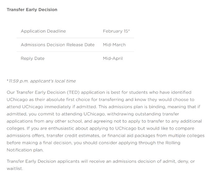The image size is (211, 179).
Task: Click 'admit, deny, or' decision text
Action: (x=179, y=161)
